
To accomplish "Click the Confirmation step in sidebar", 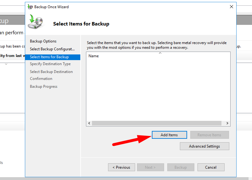I will (41, 79).
